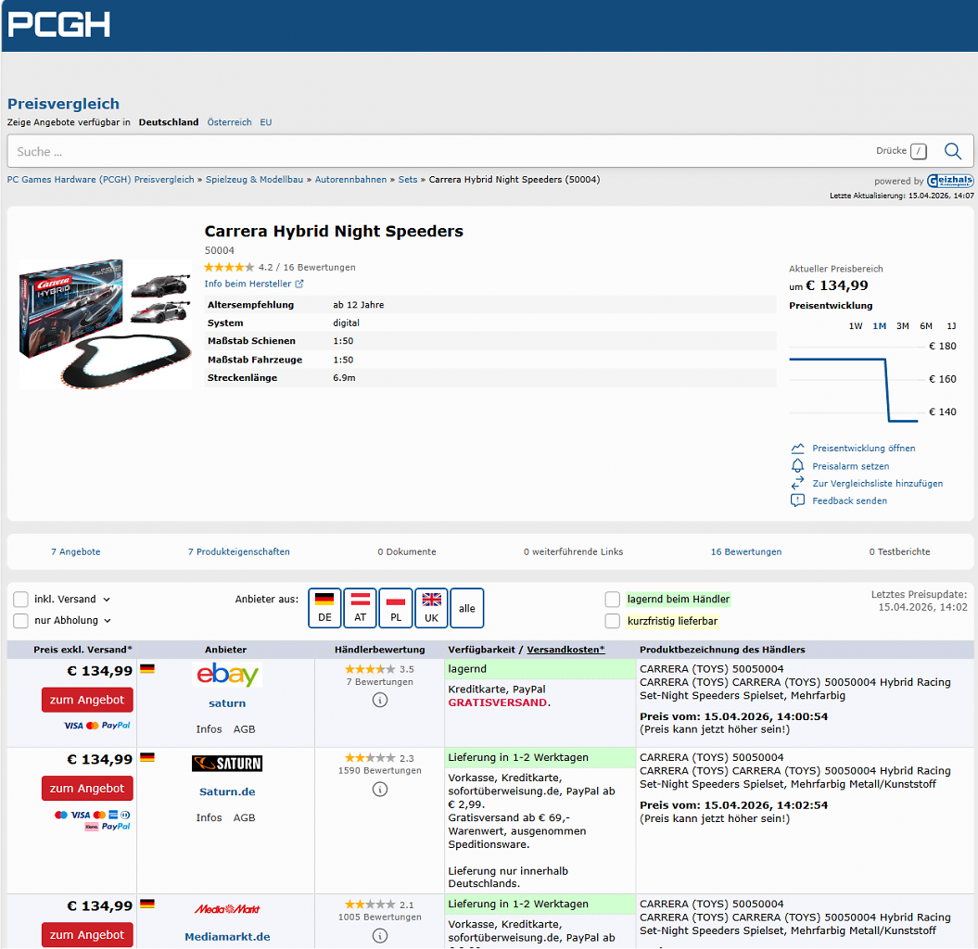Open Spielzeug & Modellbau breadcrumb
978x949 pixels.
pos(255,180)
